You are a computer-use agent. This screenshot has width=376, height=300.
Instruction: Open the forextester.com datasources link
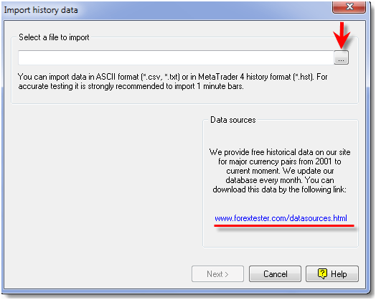[x=281, y=218]
